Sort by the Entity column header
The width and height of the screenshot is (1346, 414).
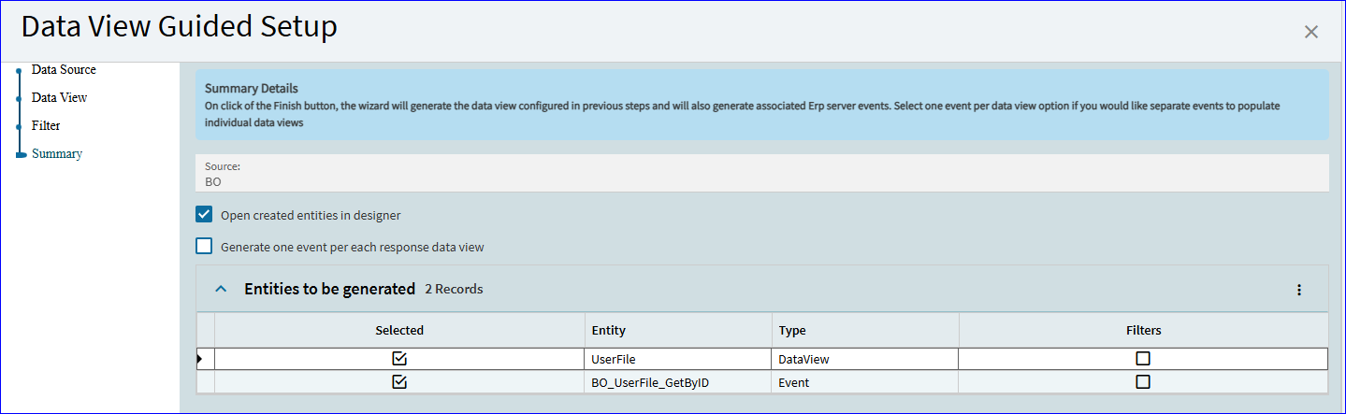tap(678, 331)
